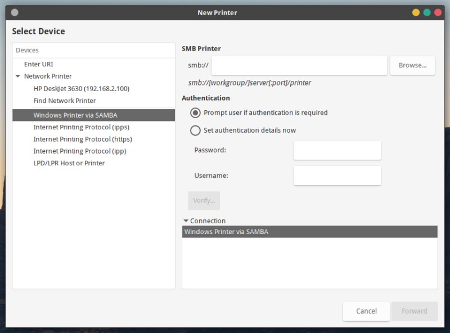
Task: Select Enter URI device entry
Action: tap(39, 64)
